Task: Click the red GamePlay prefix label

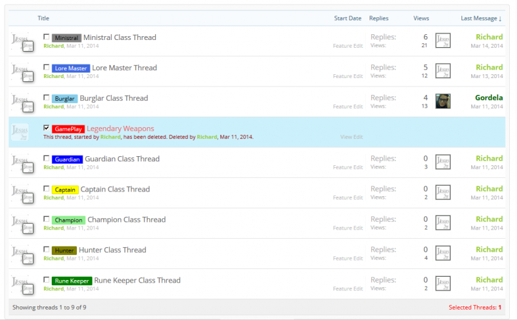Action: [x=68, y=128]
